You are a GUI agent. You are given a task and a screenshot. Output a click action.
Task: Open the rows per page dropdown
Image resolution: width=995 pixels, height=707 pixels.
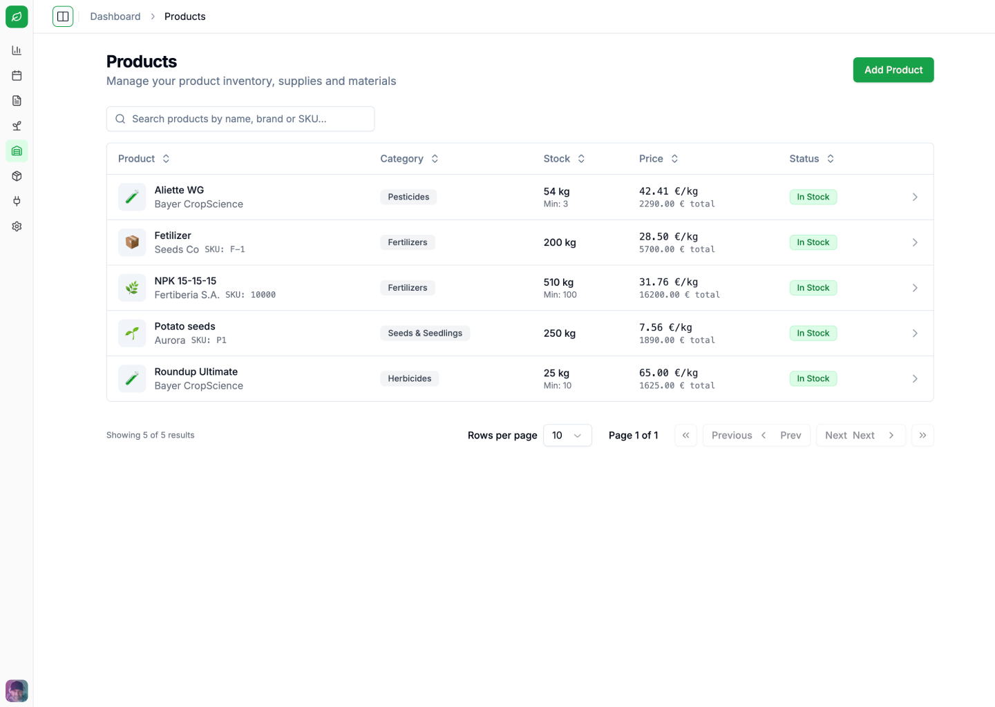pyautogui.click(x=567, y=435)
